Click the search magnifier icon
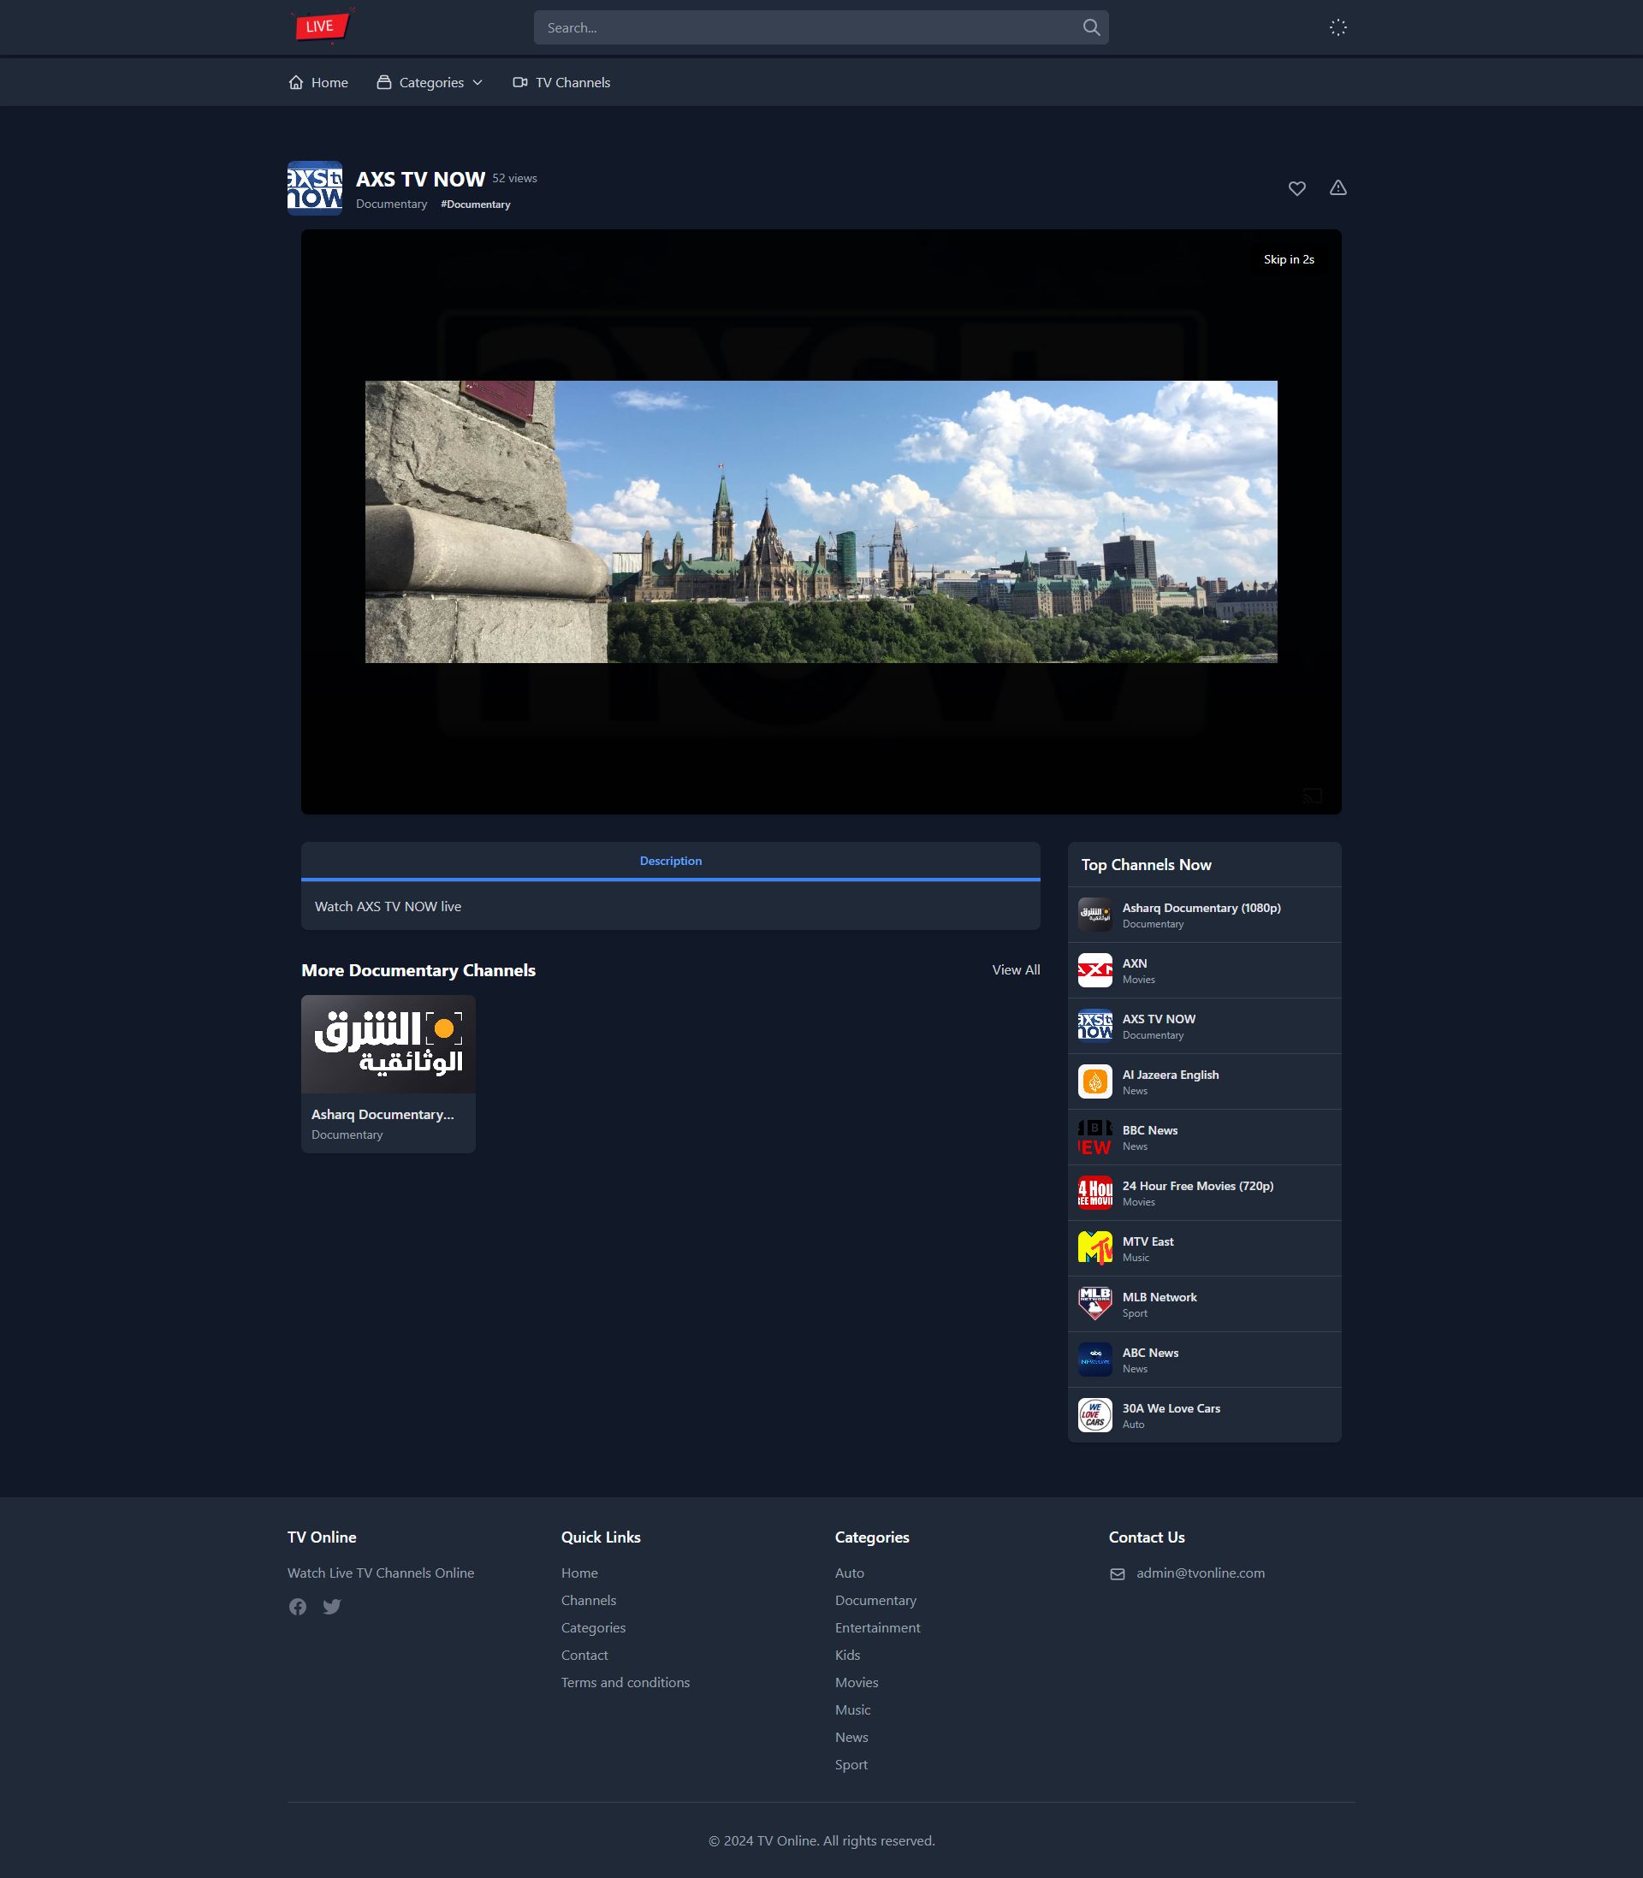Viewport: 1643px width, 1878px height. click(1091, 27)
